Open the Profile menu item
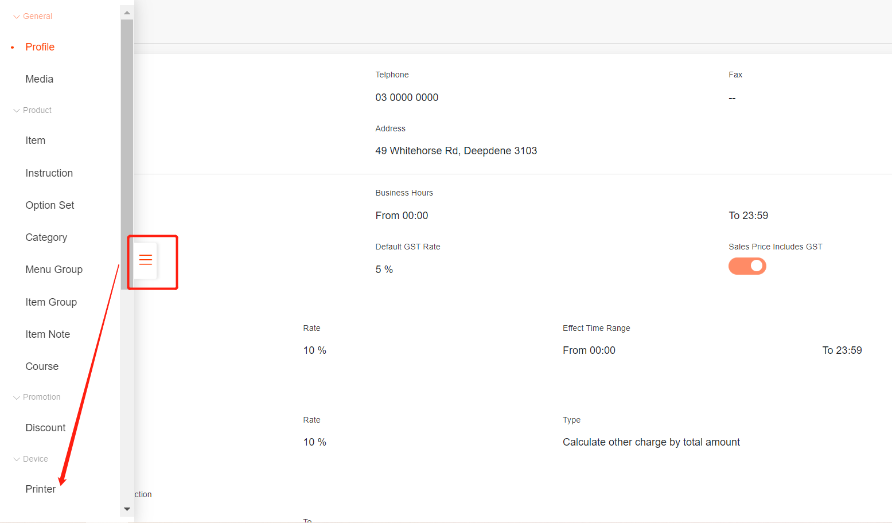 pyautogui.click(x=40, y=47)
